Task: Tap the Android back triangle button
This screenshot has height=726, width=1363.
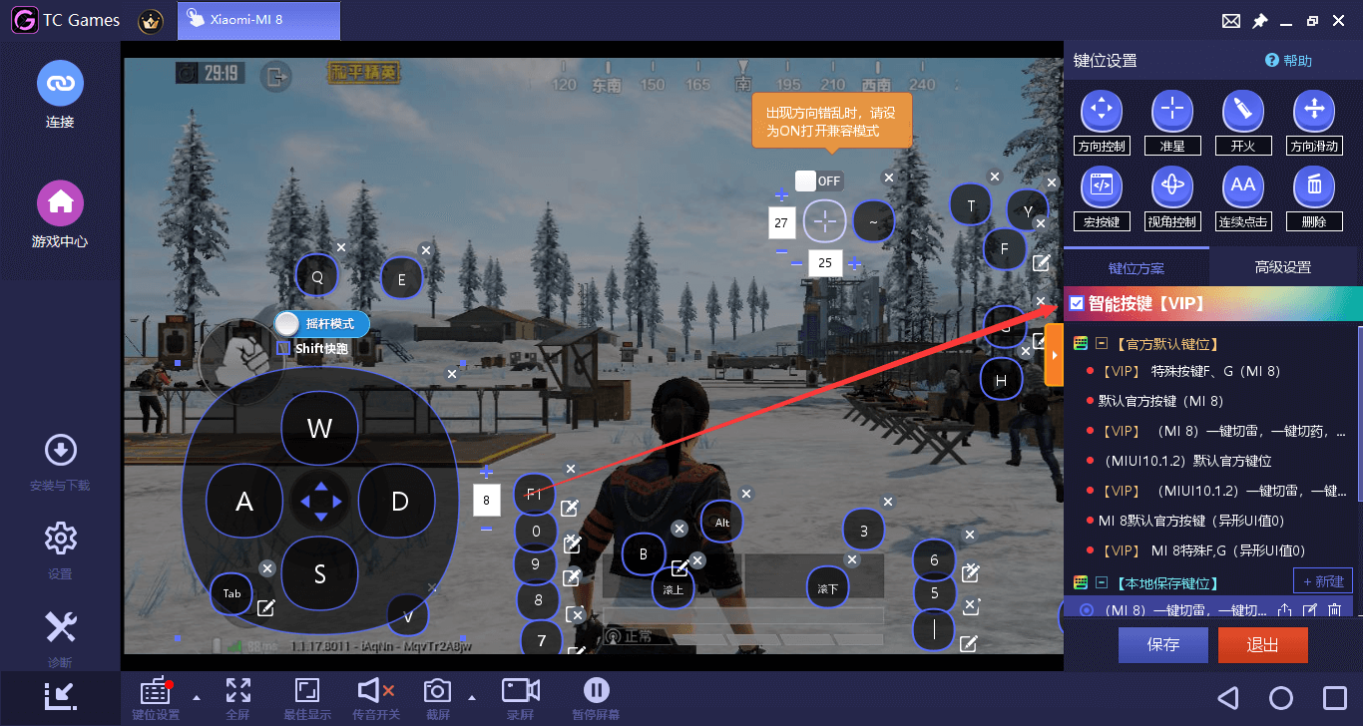Action: [x=1228, y=698]
